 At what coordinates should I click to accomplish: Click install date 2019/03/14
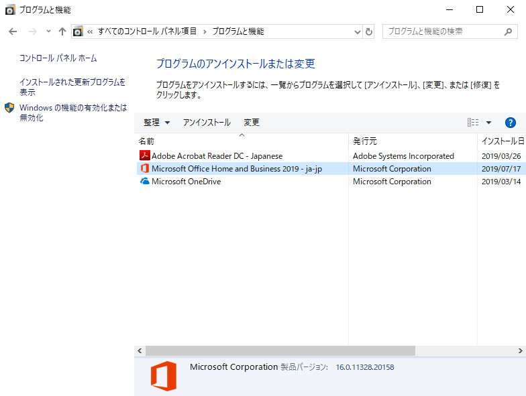click(x=501, y=182)
